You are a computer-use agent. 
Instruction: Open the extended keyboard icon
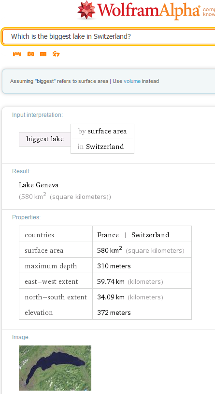coord(17,54)
